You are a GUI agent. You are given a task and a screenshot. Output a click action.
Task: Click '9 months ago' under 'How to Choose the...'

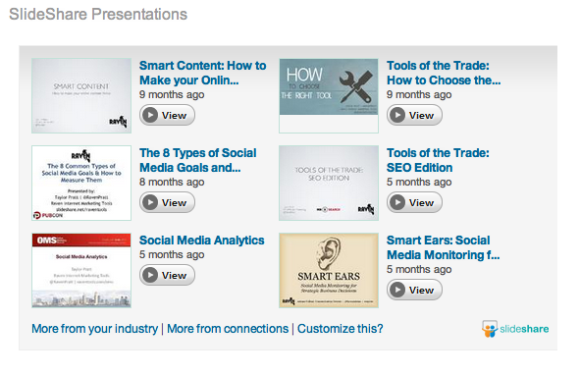[419, 95]
